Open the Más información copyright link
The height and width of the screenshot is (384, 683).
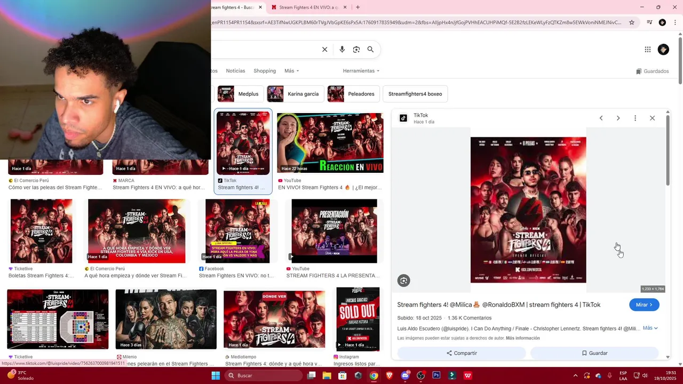522,338
